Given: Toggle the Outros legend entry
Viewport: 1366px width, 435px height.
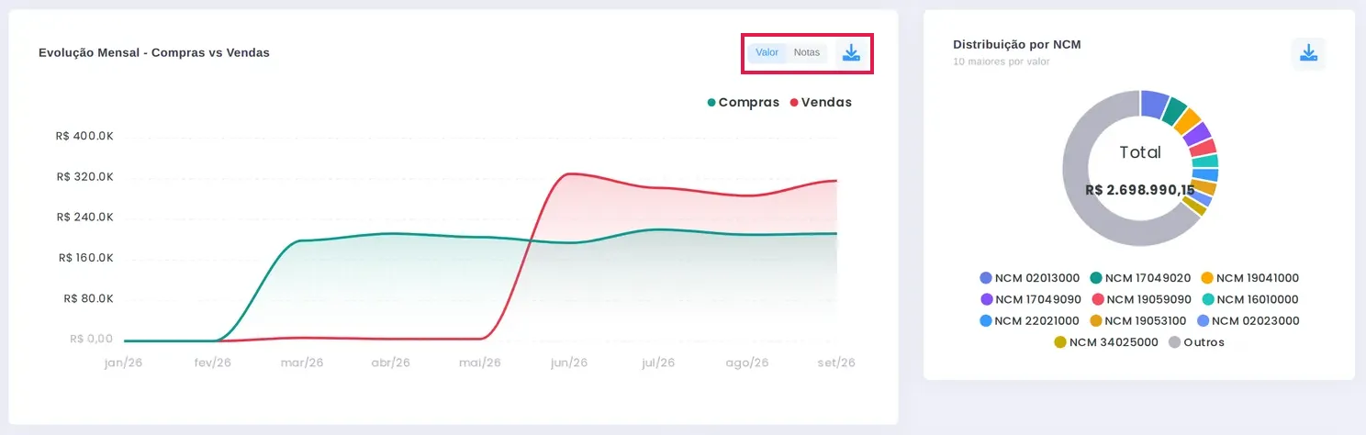Looking at the screenshot, I should tap(1197, 342).
